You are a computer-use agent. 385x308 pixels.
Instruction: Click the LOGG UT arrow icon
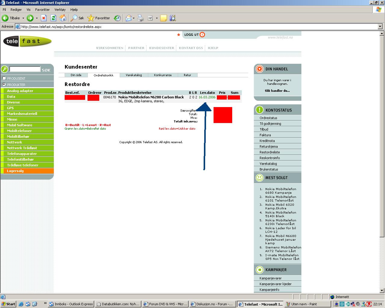tap(202, 35)
